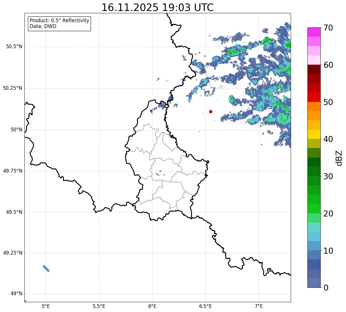The height and width of the screenshot is (312, 346).
Task: Click the 50.25°N latitude label
Action: click(x=13, y=88)
